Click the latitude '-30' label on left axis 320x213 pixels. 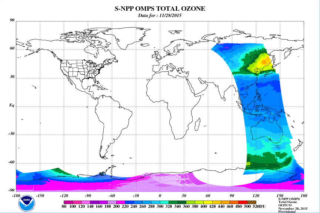11,134
